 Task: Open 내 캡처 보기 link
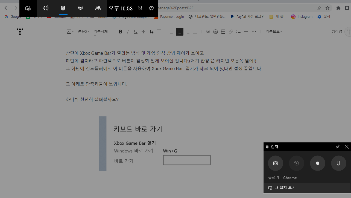pyautogui.click(x=307, y=188)
